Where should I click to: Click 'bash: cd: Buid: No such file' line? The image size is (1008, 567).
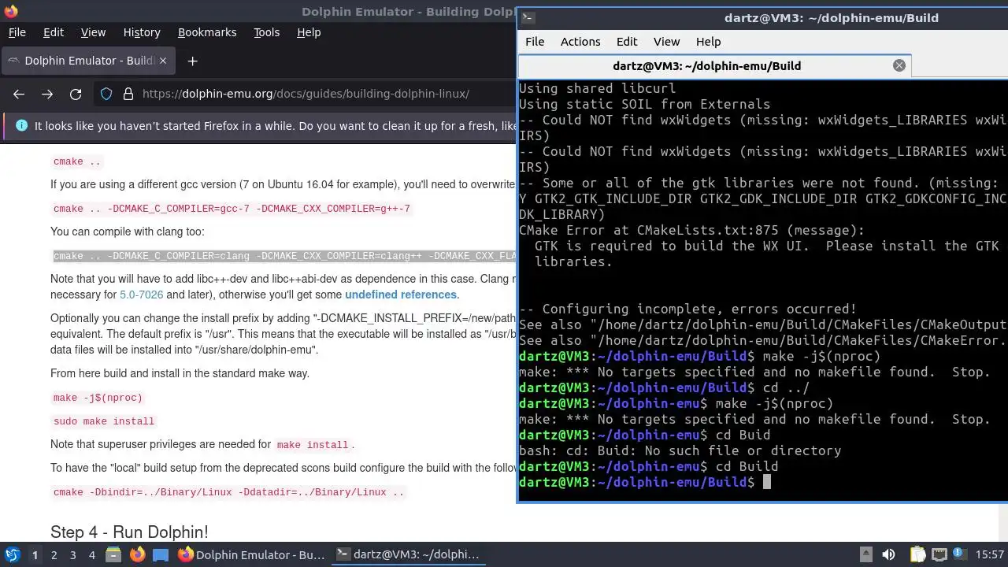tap(680, 450)
